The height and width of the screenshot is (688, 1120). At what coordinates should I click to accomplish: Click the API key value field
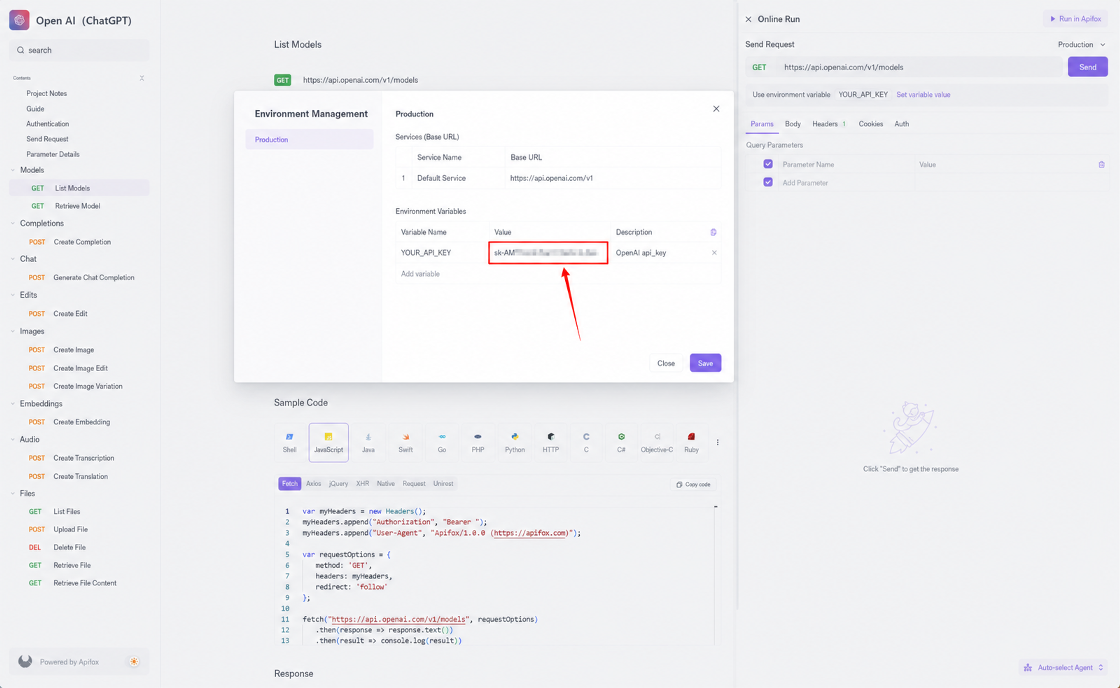coord(548,252)
